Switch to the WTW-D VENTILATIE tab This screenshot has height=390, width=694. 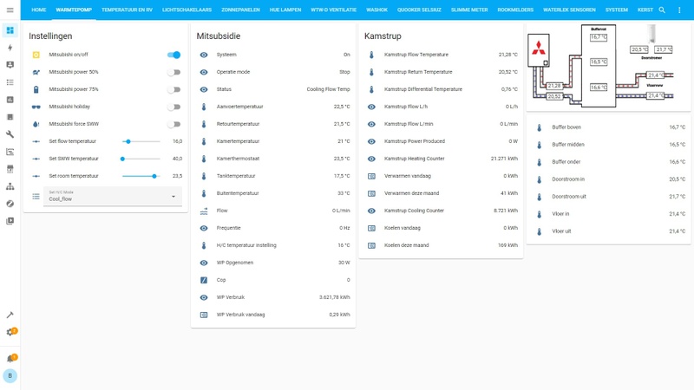[x=333, y=10]
